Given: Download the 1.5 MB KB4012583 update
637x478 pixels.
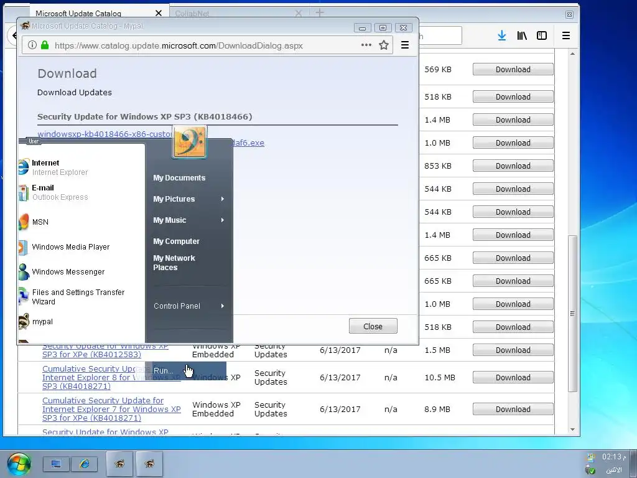Looking at the screenshot, I should tap(513, 350).
